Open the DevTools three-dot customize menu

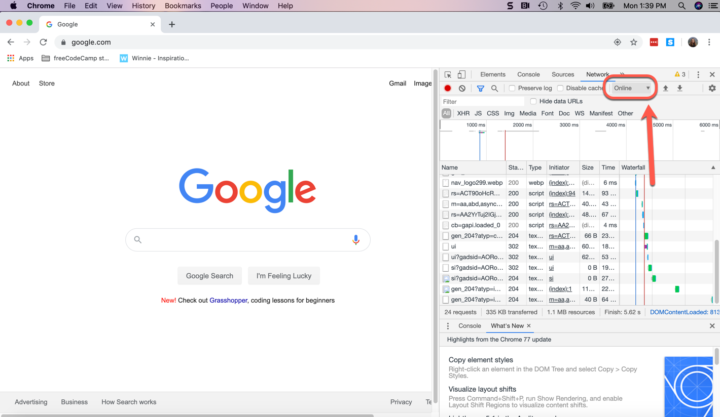coord(698,74)
